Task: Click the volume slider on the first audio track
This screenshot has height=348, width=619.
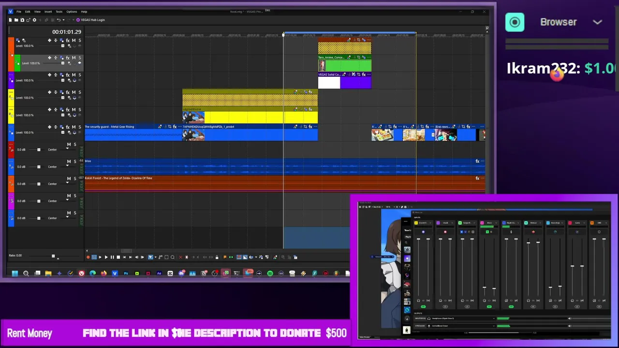Action: pos(39,149)
